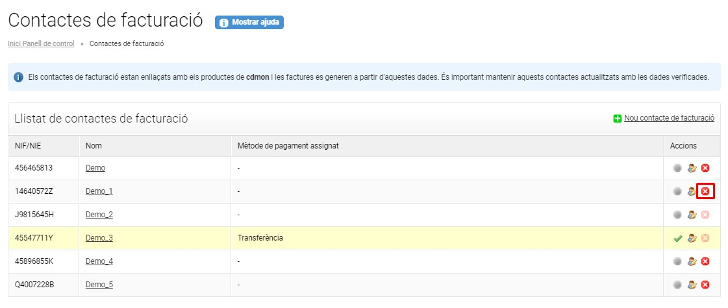Delete the Demo_4 billing contact

tap(705, 261)
